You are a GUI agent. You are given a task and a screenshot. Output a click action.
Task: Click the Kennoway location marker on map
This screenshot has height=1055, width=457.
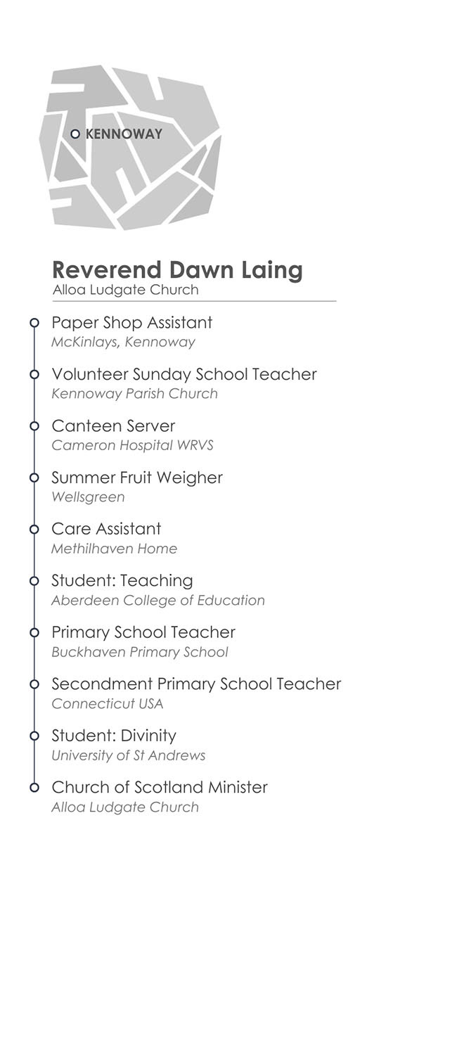point(75,134)
